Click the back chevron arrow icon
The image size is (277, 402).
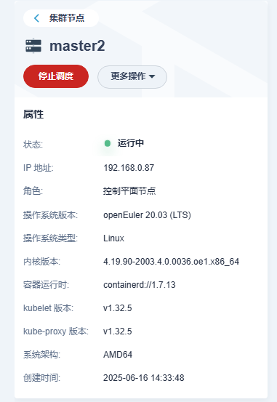pyautogui.click(x=36, y=18)
